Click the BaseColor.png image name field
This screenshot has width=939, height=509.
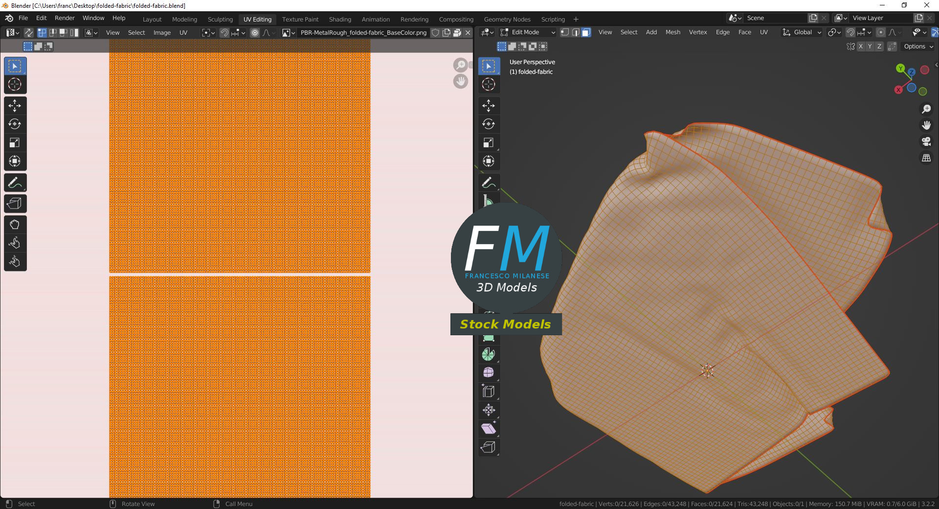pos(363,33)
